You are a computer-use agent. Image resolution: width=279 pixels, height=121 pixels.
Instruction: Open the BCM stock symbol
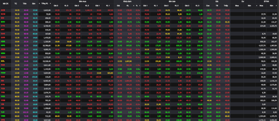3,14
